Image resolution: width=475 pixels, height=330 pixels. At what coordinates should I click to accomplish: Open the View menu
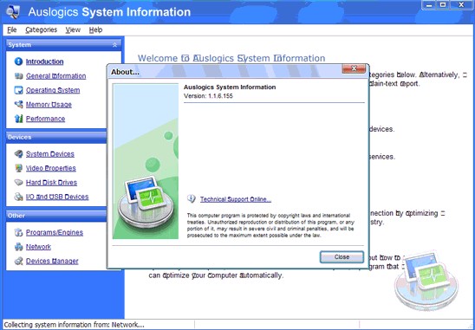tap(73, 29)
